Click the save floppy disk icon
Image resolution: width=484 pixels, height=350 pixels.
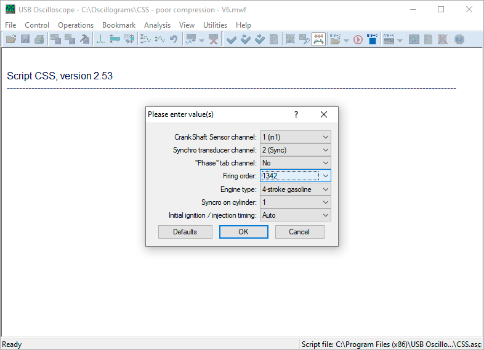[25, 39]
